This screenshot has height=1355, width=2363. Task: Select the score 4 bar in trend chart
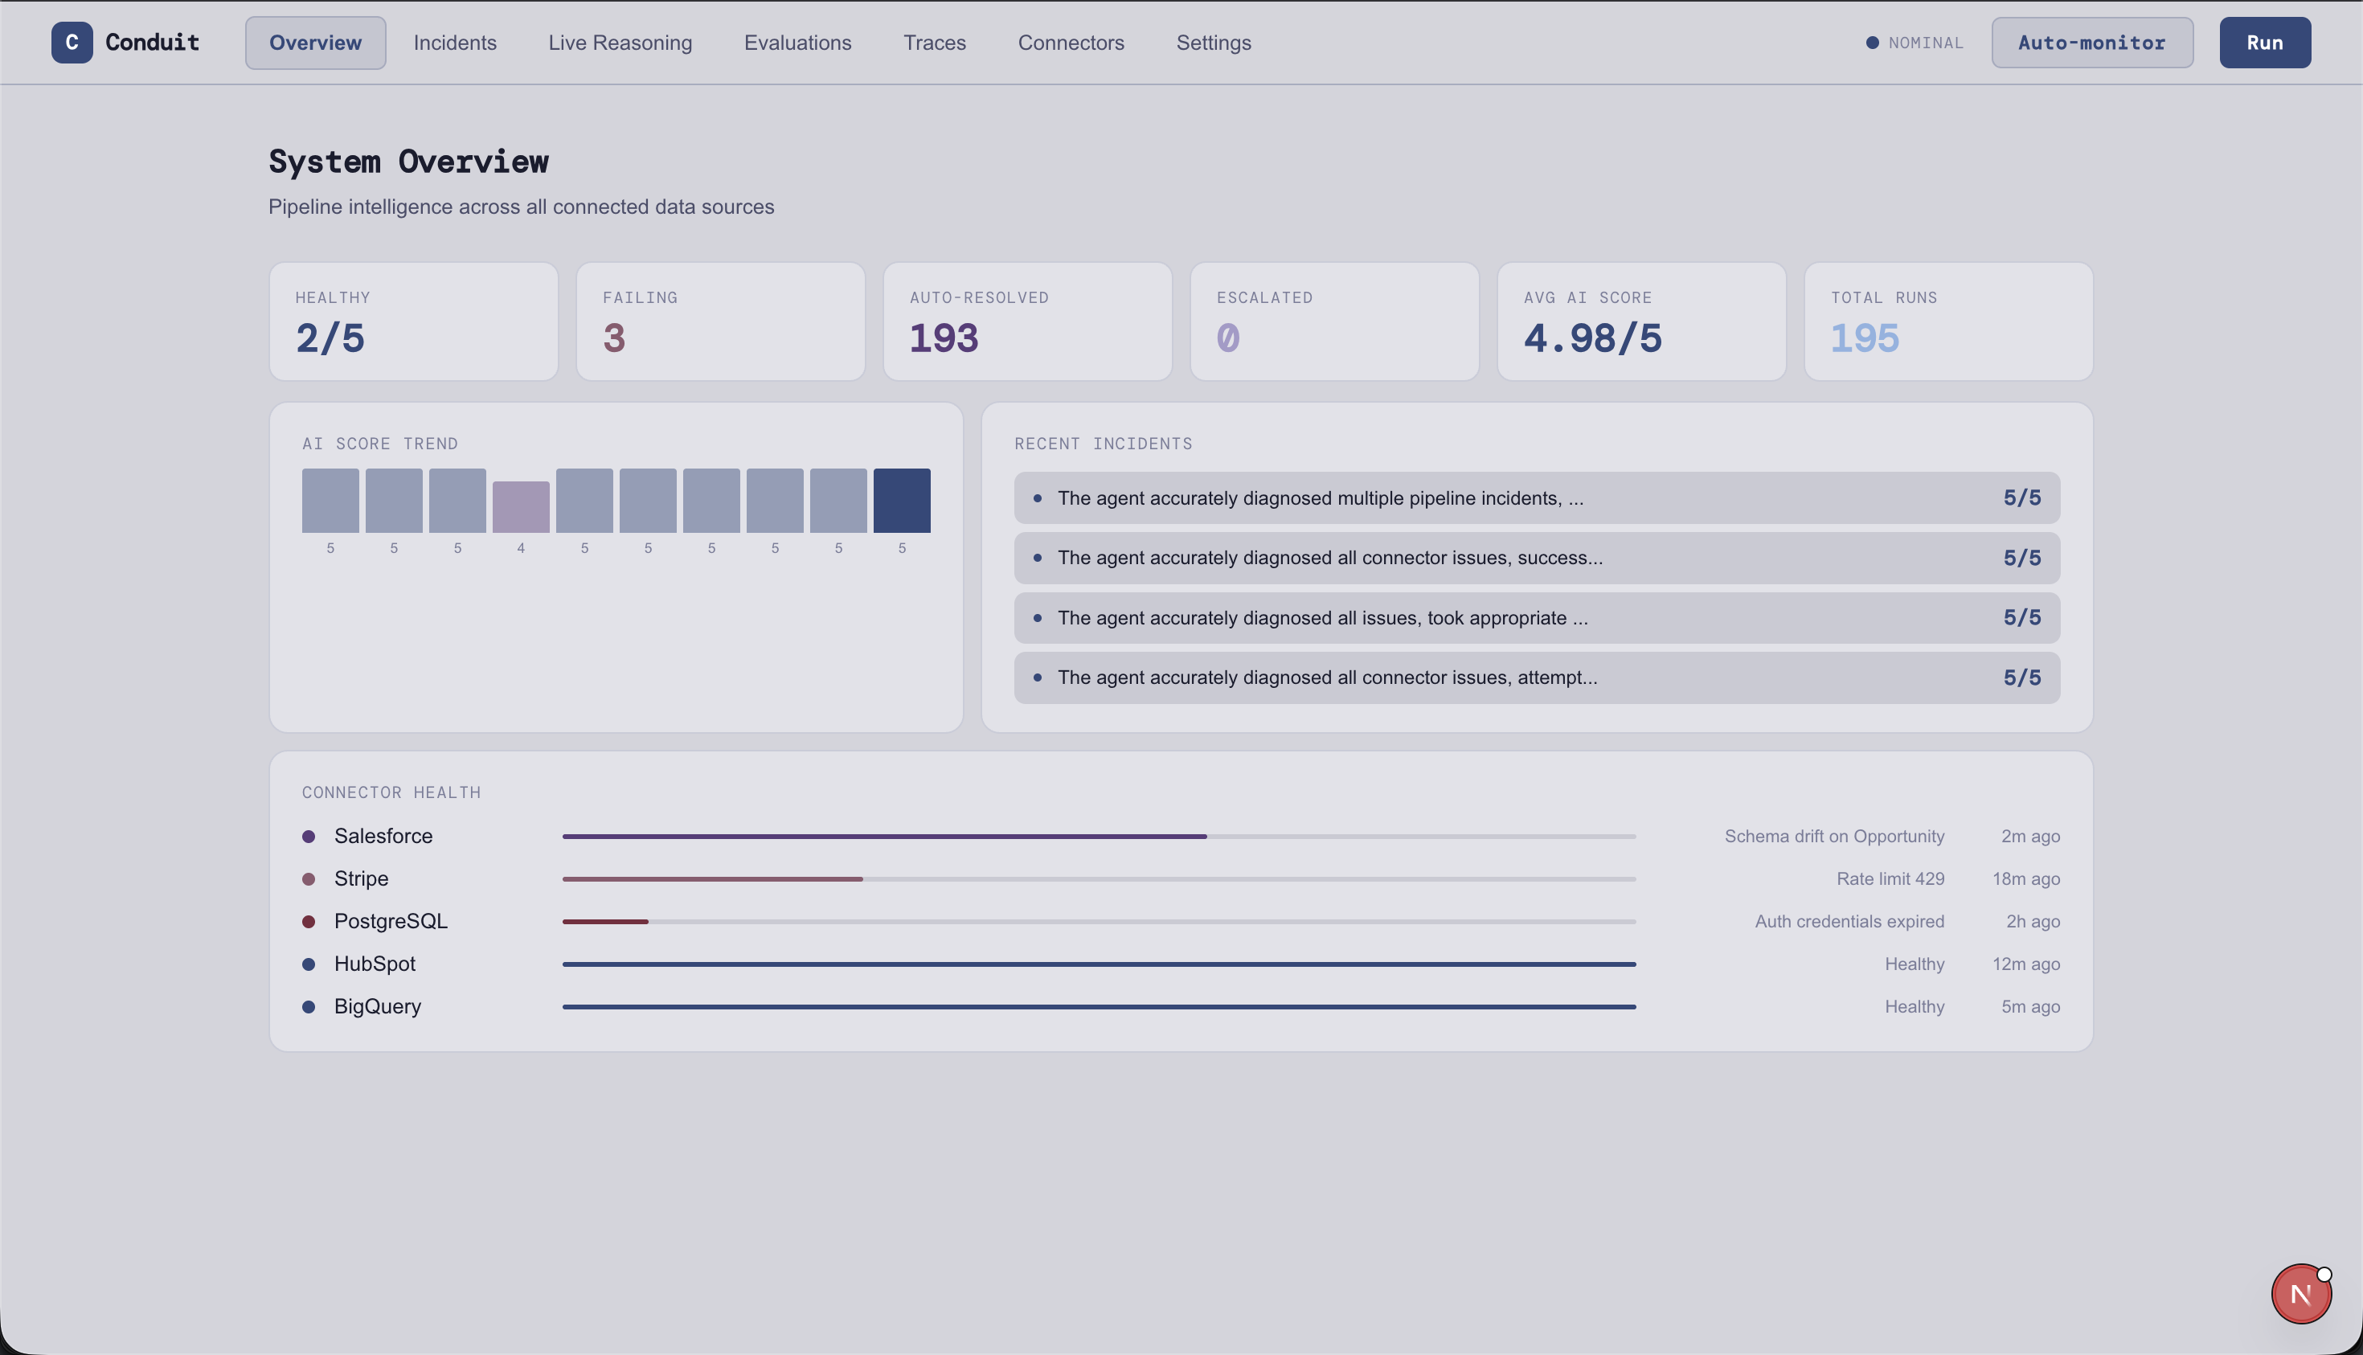[521, 506]
